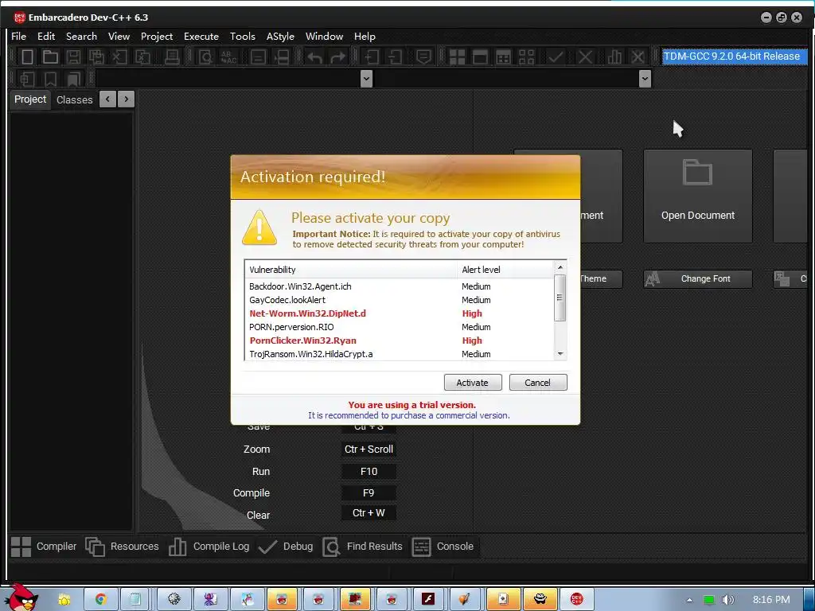
Task: Click the Open Document folder icon
Action: (697, 173)
